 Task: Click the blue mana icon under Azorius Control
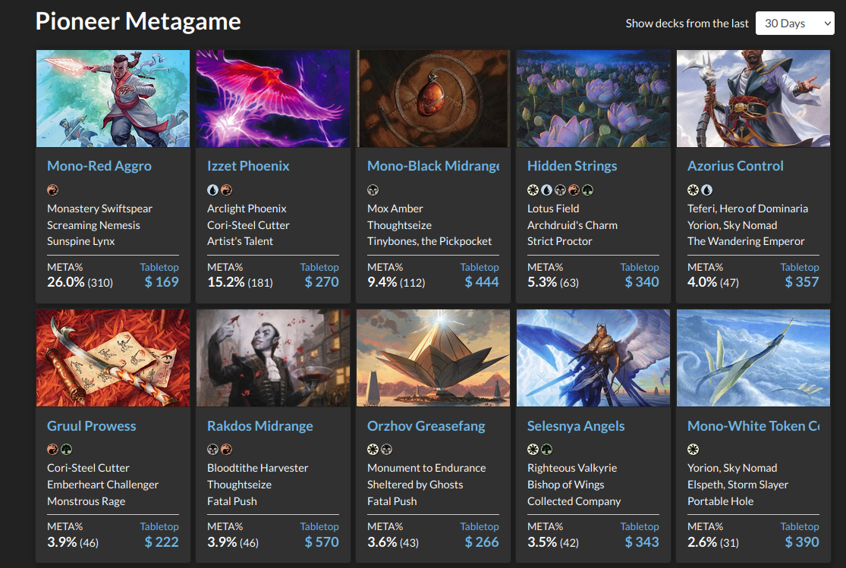(707, 190)
